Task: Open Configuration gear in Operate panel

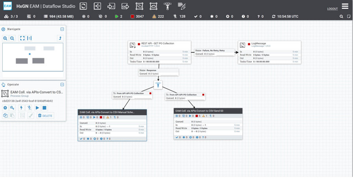Action: coord(5,108)
